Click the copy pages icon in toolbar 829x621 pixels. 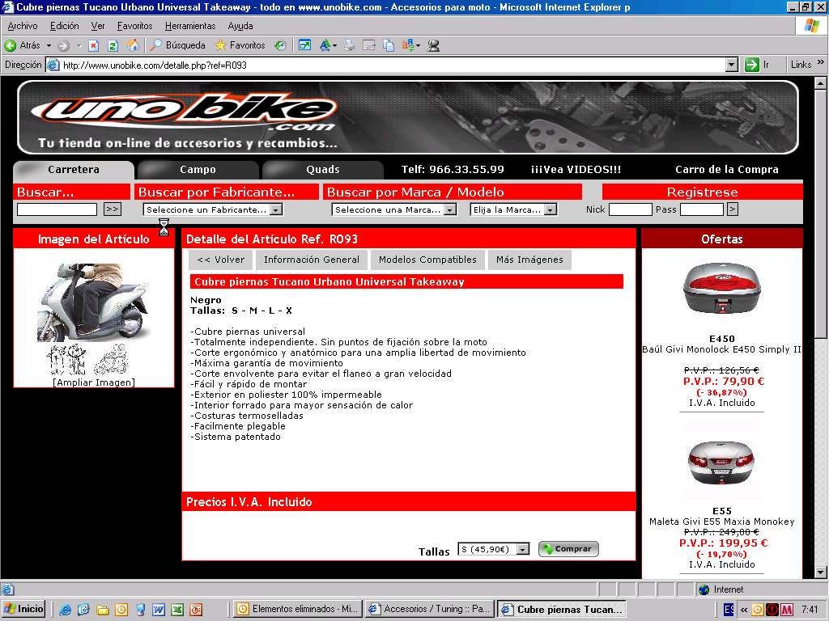tap(389, 45)
